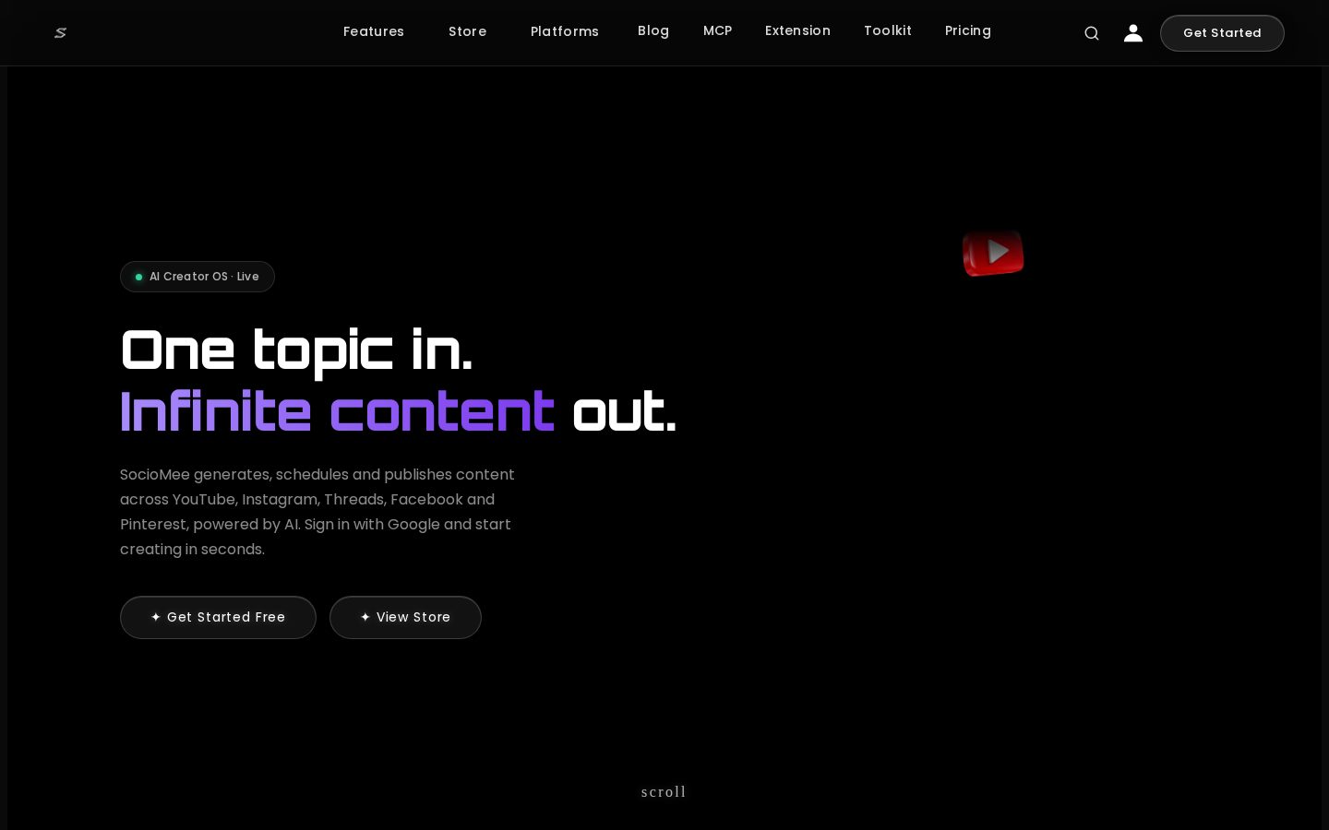The width and height of the screenshot is (1329, 830).
Task: Open the Extension nav link
Action: [x=797, y=30]
